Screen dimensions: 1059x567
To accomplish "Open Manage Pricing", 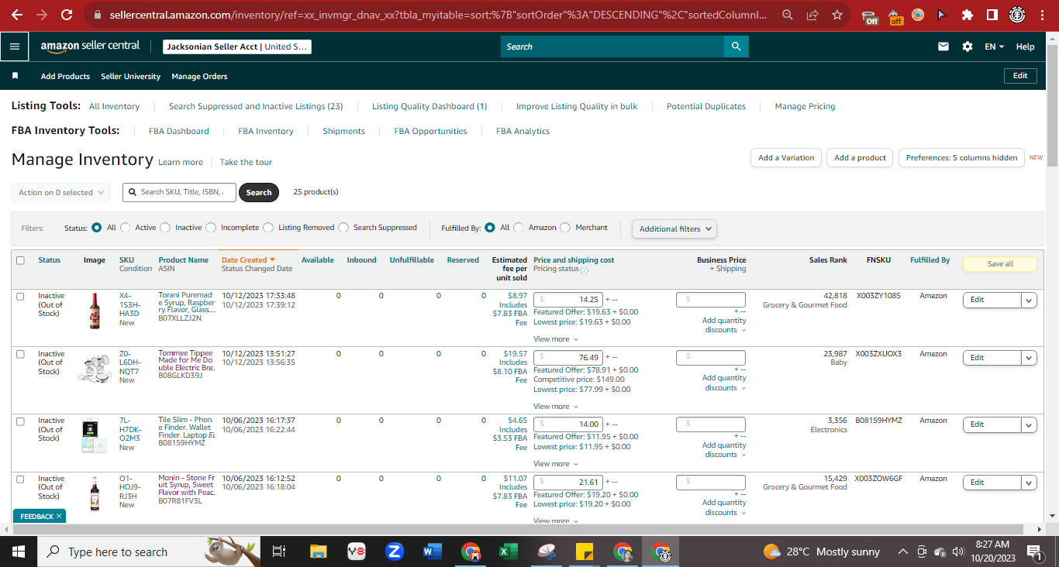I will coord(805,106).
